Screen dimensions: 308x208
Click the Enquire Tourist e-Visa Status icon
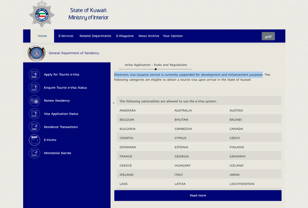tap(34, 88)
